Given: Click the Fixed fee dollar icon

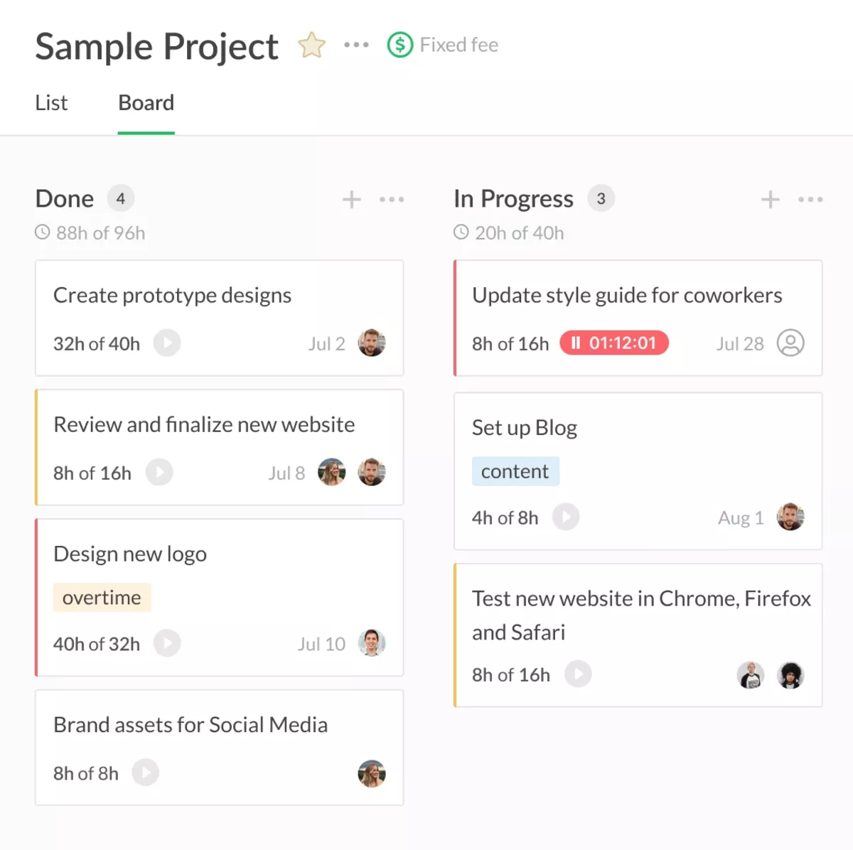Looking at the screenshot, I should tap(399, 45).
